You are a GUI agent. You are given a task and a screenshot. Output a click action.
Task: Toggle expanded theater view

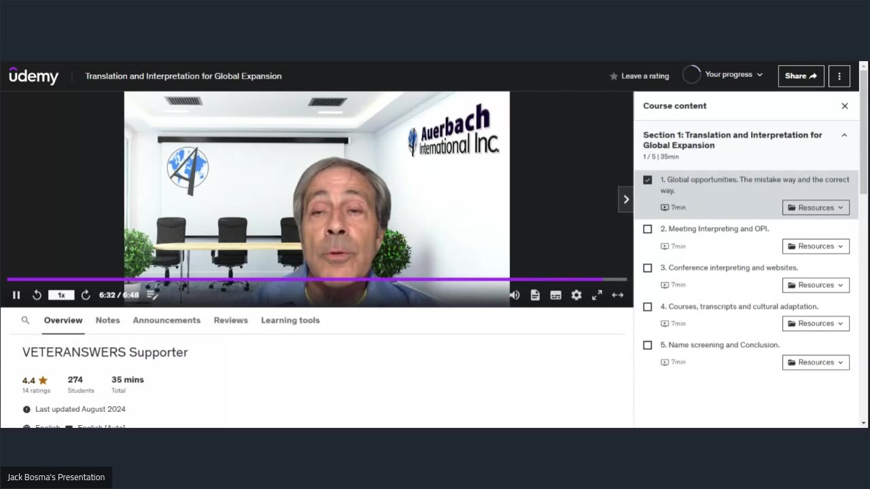618,295
